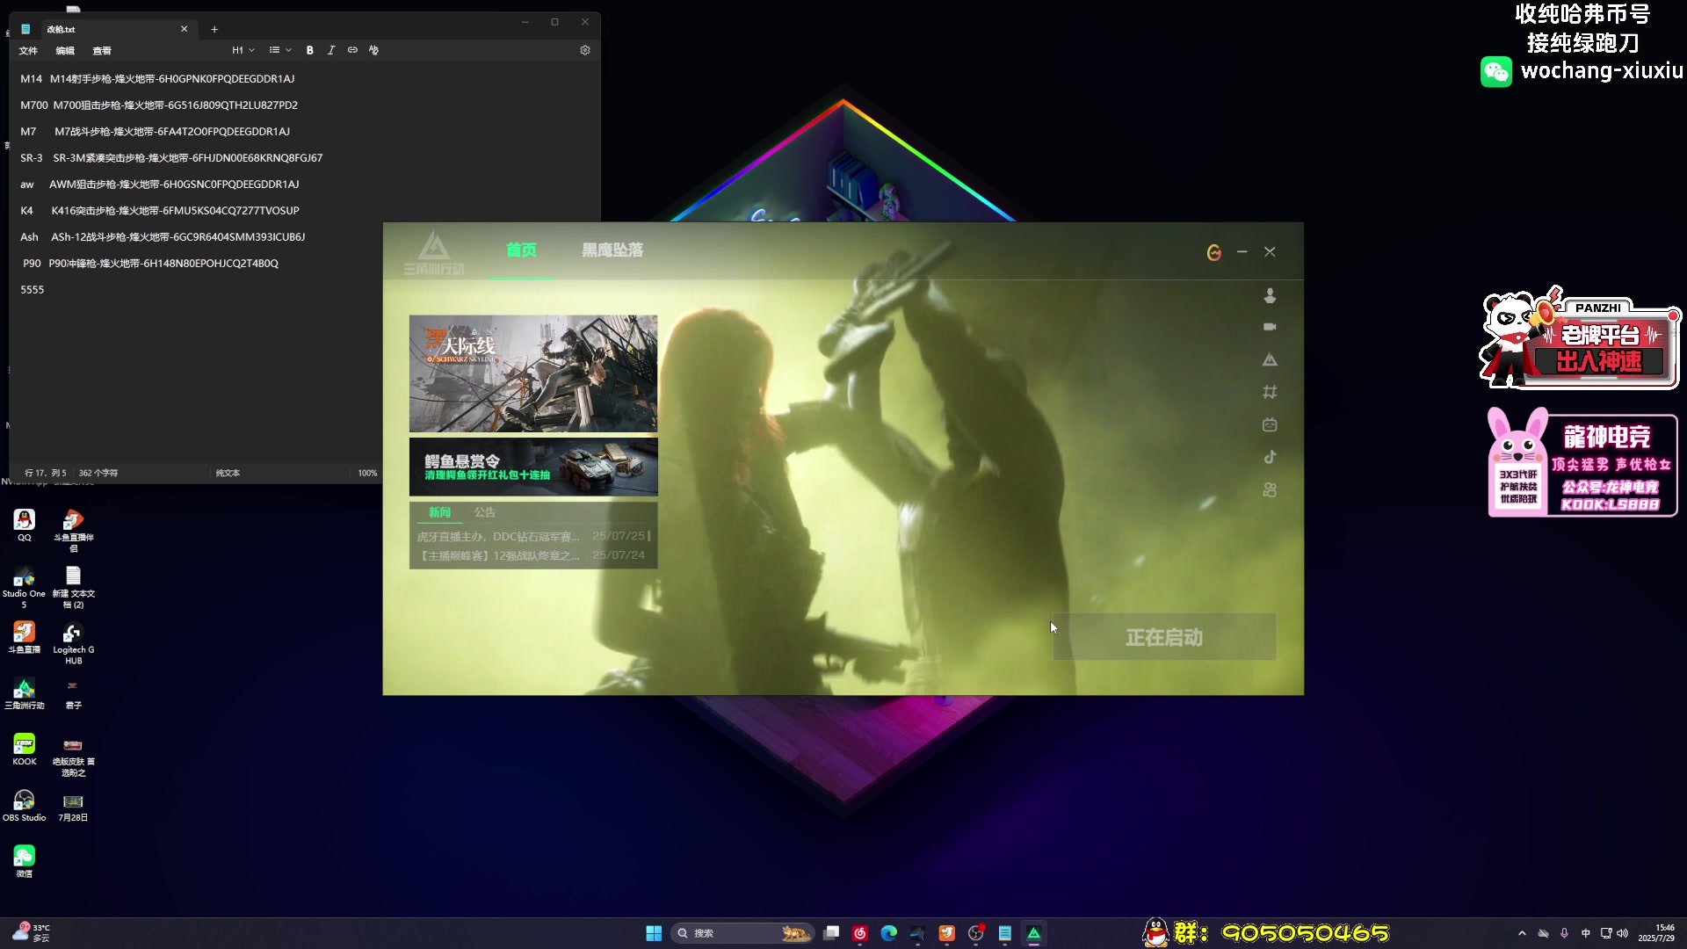Open the QQ desktop shortcut

25,525
